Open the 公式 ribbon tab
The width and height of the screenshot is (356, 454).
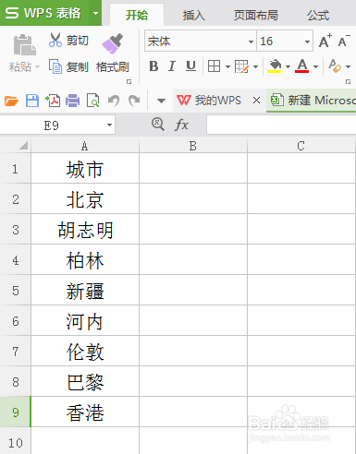click(x=318, y=15)
